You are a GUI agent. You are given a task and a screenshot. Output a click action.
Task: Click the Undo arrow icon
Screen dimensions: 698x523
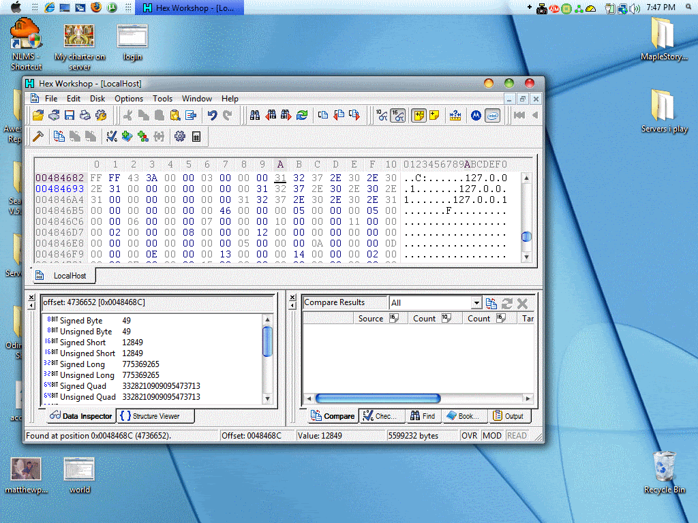(213, 116)
